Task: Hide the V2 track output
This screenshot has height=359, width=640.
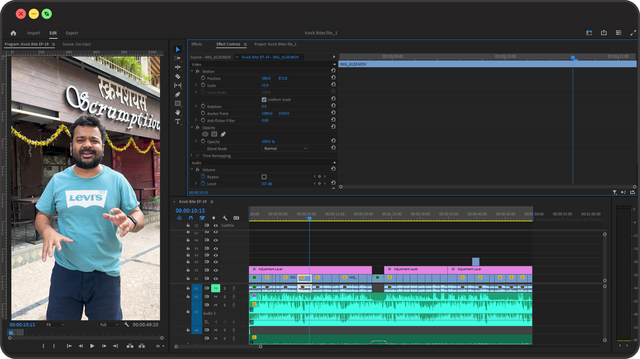Action: coord(216,270)
